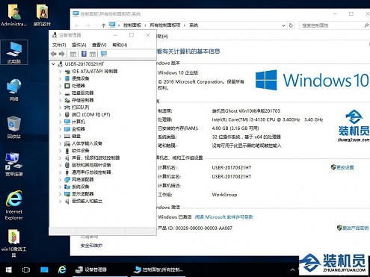The width and height of the screenshot is (370, 277).
Task: Open the Control Panel address bar dropdown
Action: coord(283,25)
